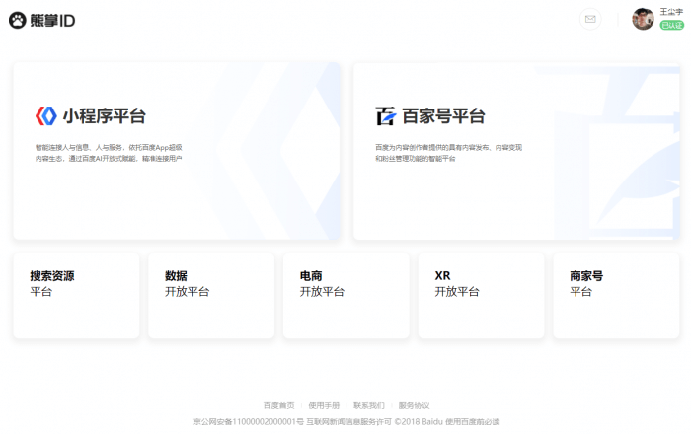
Task: Click the 小程序平台 description text
Action: 109,153
